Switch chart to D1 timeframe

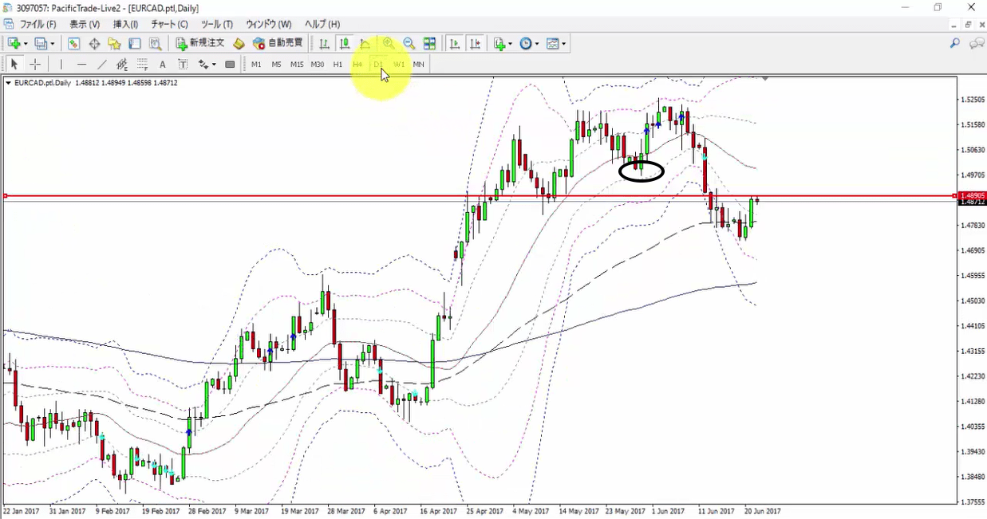click(x=378, y=65)
